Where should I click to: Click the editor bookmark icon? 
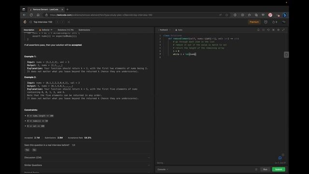click(258, 30)
